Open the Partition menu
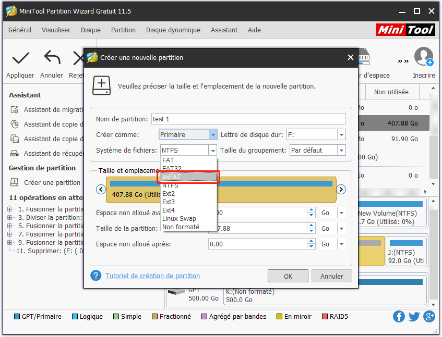This screenshot has width=442, height=337. [123, 30]
